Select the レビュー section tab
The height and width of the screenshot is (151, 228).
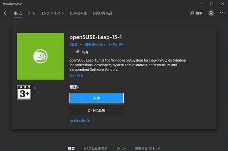(x=121, y=149)
